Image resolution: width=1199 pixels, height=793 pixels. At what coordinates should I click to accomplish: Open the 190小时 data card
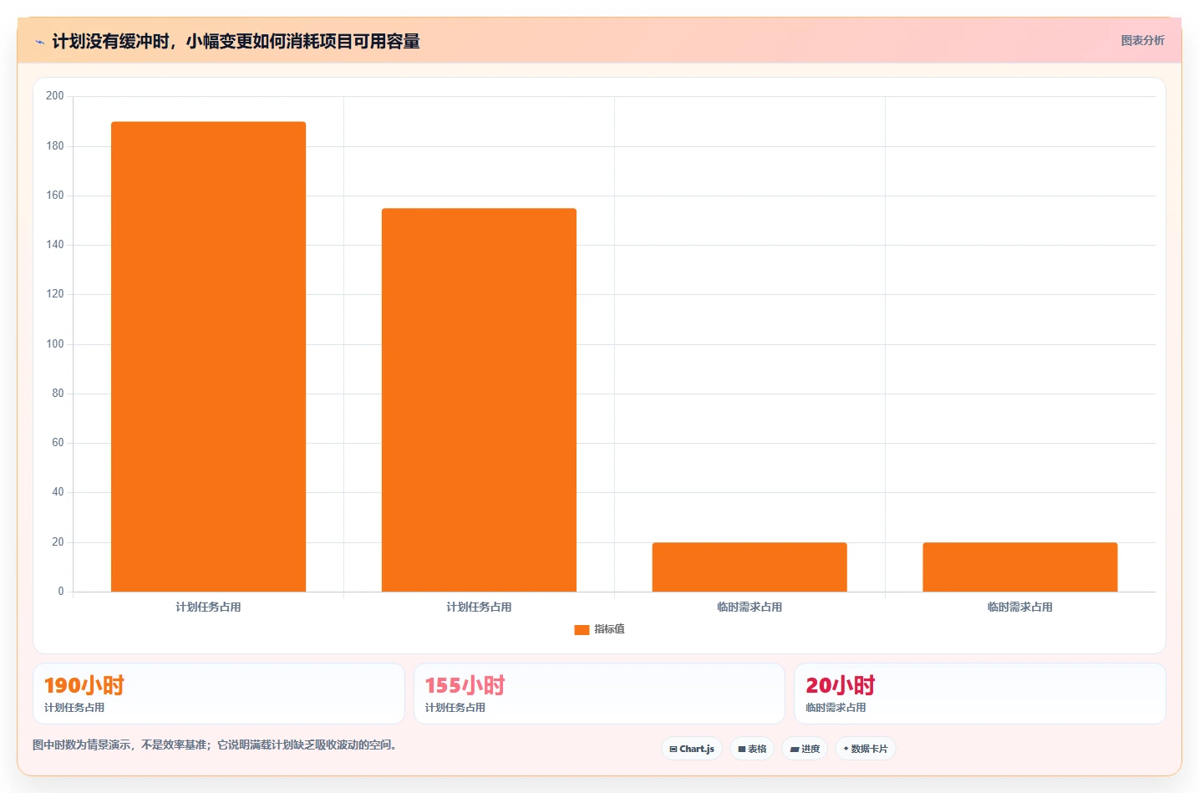(219, 694)
